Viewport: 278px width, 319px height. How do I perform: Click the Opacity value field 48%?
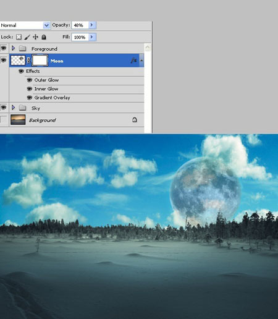click(x=80, y=25)
